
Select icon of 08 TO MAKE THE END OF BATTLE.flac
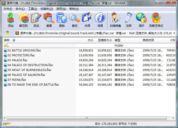[x=5, y=85]
